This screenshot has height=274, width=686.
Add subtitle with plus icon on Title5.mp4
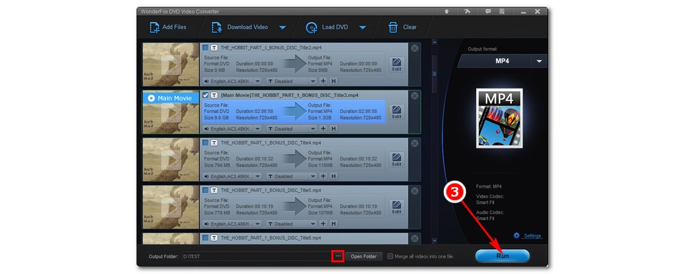323,224
